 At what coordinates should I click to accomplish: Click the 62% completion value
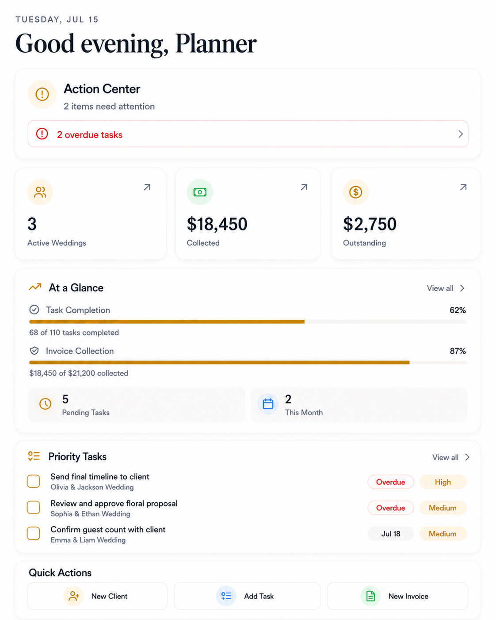point(458,310)
